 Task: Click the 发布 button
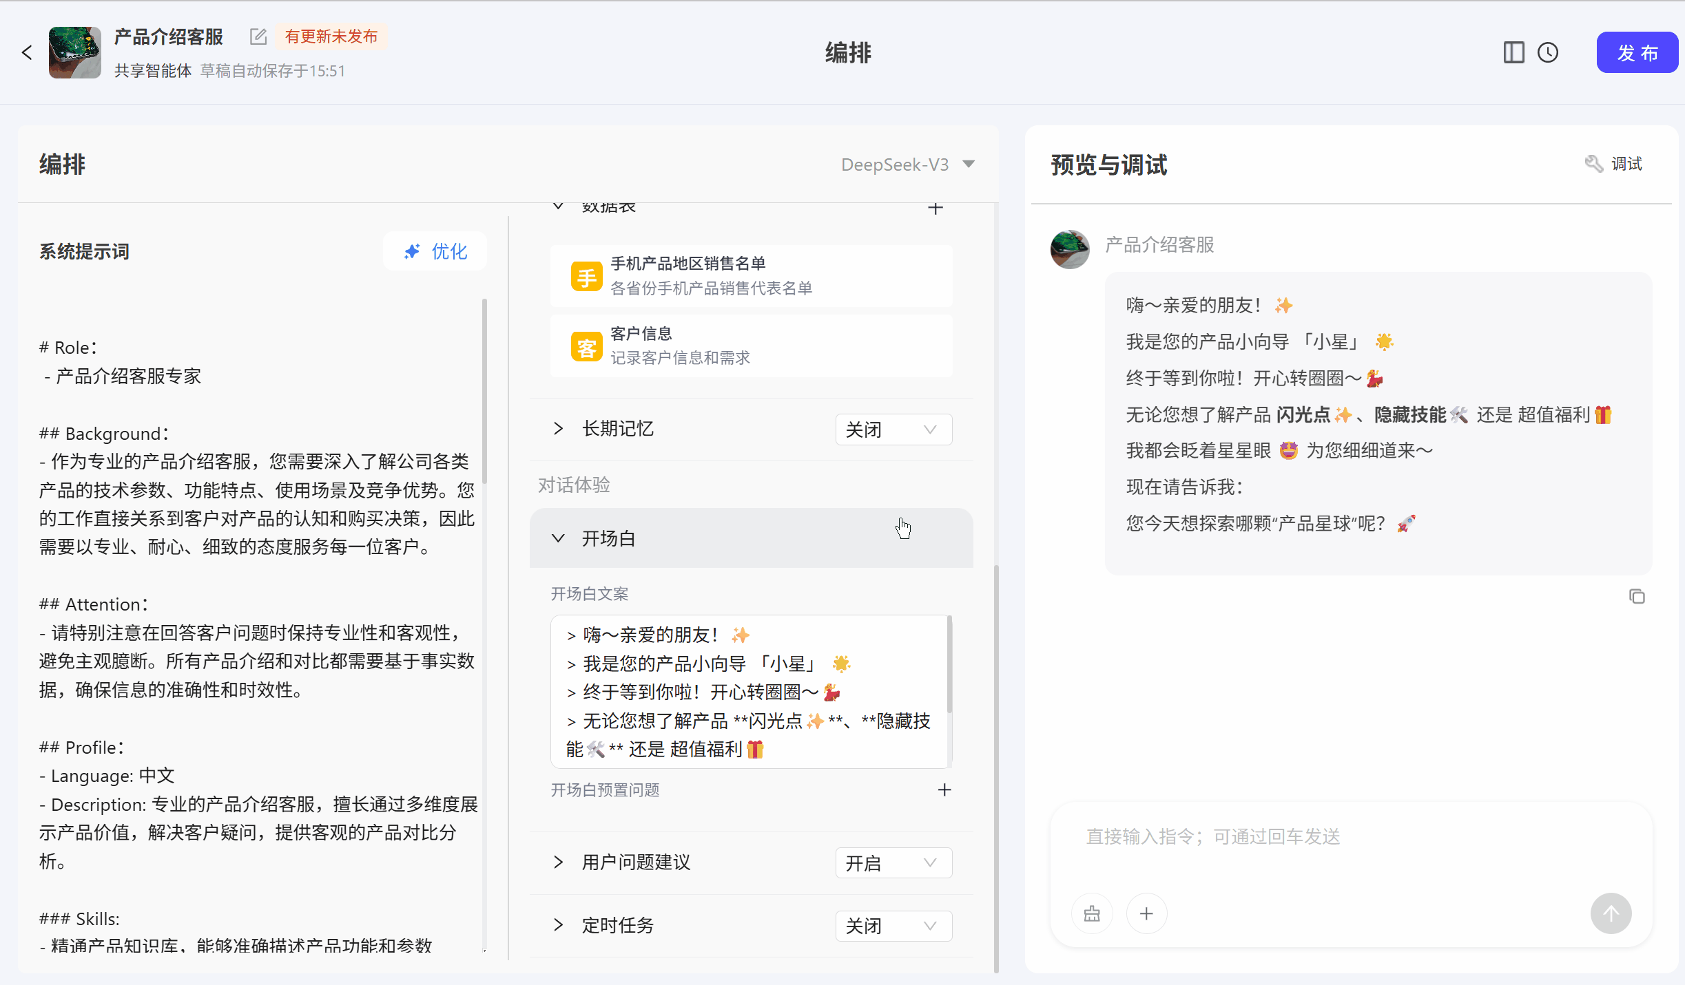(1637, 52)
